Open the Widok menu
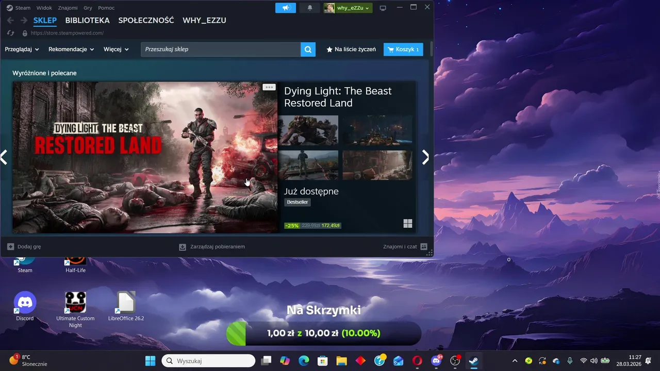660x371 pixels. [44, 8]
